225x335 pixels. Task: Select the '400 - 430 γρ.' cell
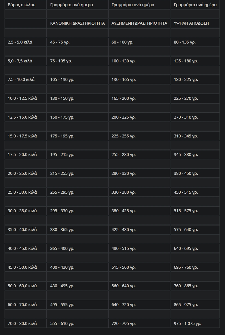click(77, 267)
